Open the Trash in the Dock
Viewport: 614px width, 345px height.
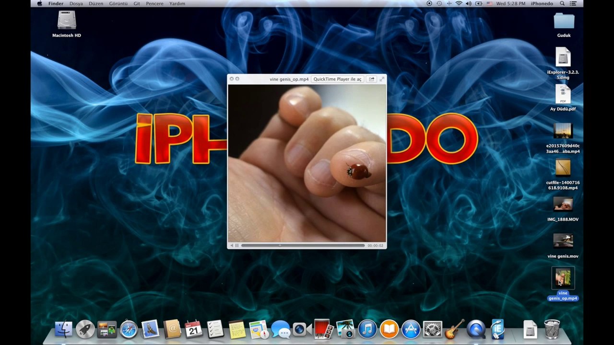(x=552, y=329)
